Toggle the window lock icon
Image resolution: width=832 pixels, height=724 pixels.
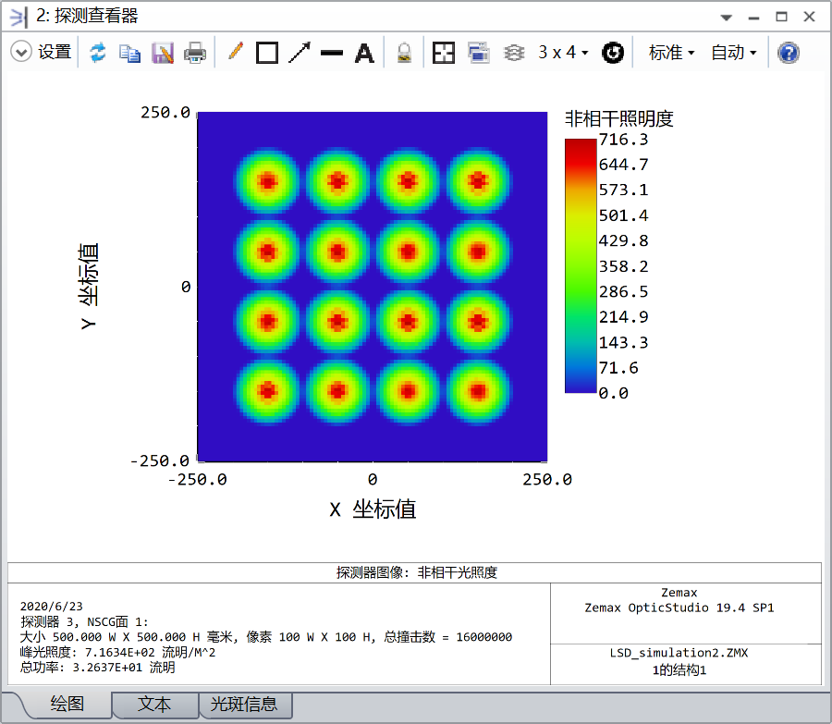coord(404,53)
